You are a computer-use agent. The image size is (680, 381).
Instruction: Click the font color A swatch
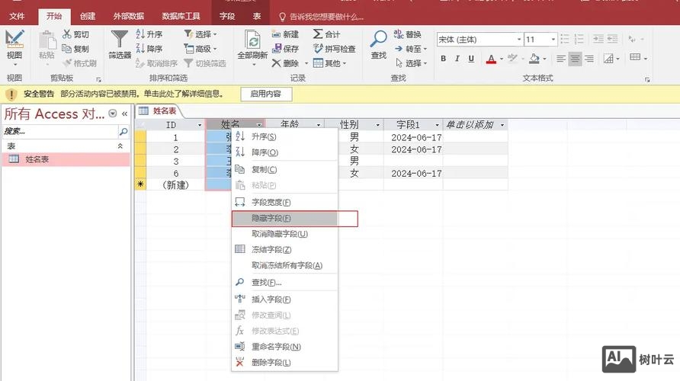491,59
